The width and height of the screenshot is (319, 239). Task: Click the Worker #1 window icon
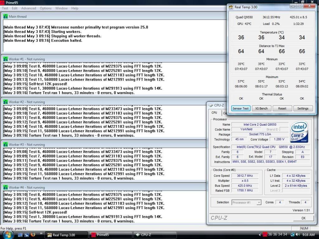click(x=6, y=59)
